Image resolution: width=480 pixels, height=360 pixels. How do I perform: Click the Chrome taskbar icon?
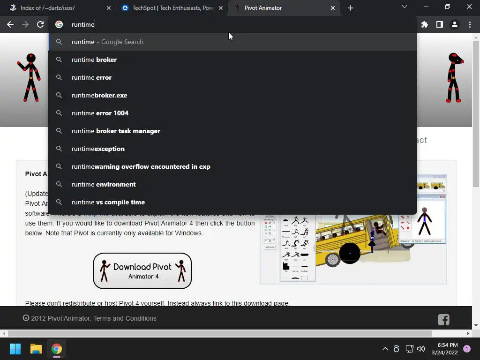coord(57,349)
